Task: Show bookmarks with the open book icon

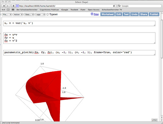Action: (x=8, y=10)
